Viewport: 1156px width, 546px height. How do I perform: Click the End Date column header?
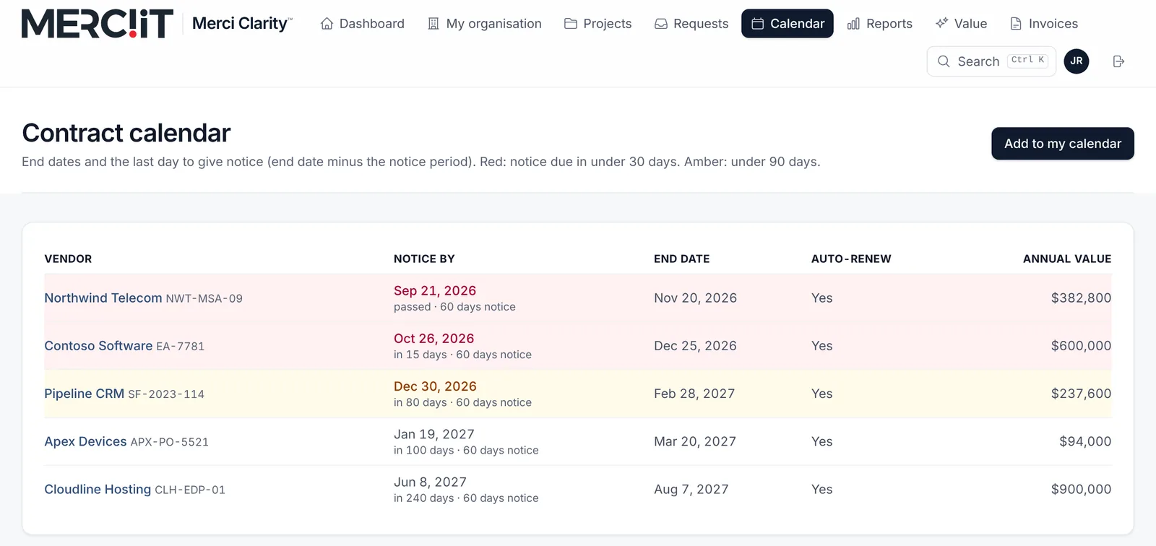682,259
